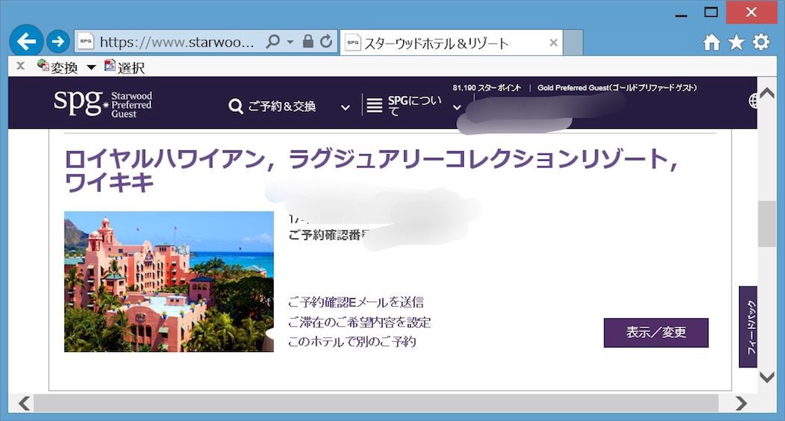Click the horizontal scrollbar thumb
This screenshot has width=785, height=421.
point(376,403)
